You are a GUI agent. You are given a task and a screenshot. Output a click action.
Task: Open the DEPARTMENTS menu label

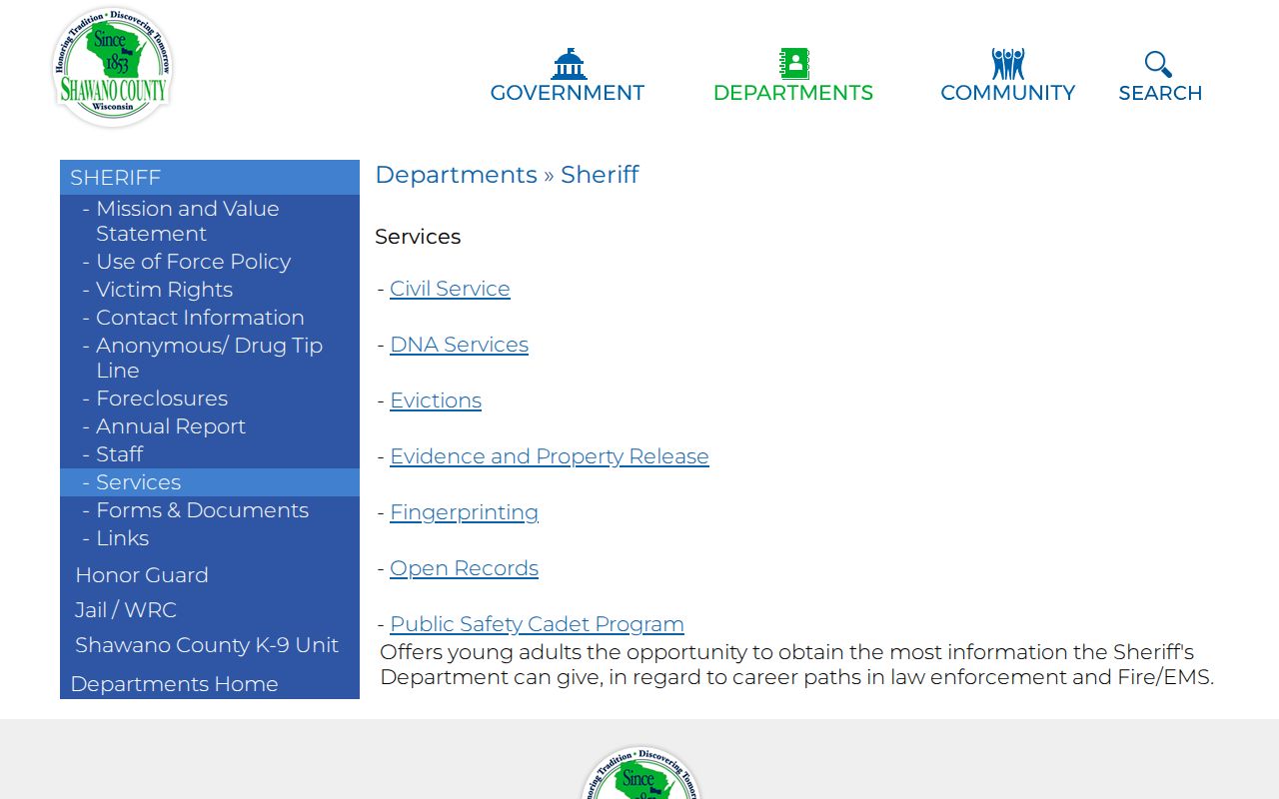[793, 93]
